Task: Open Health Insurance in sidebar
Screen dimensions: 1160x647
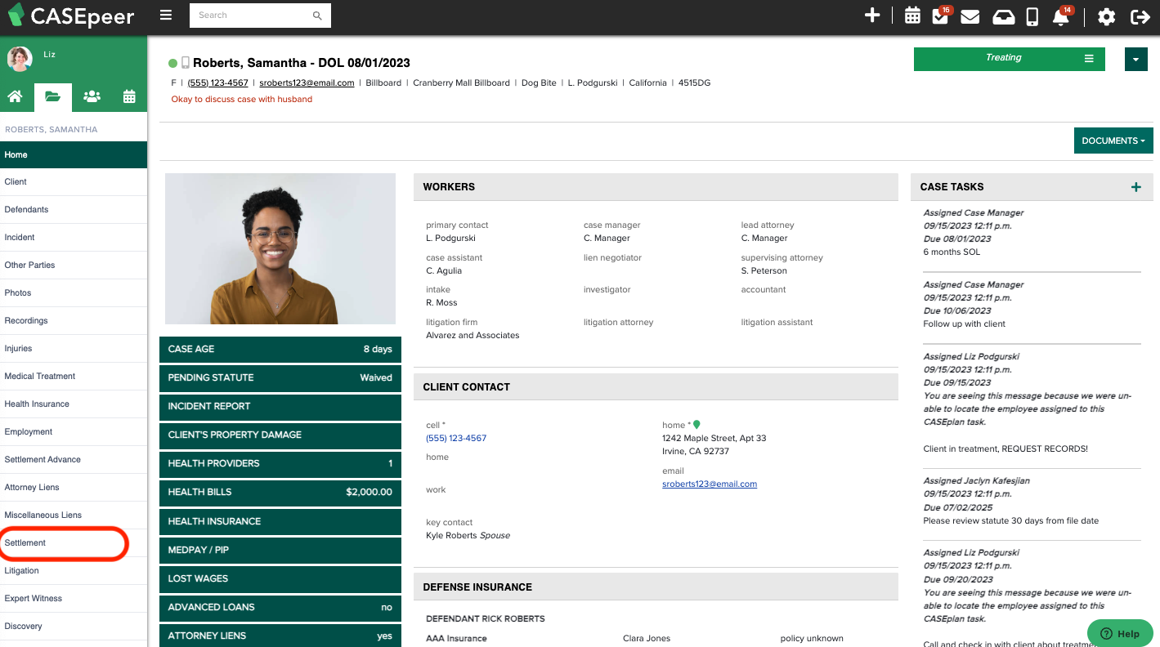Action: point(74,404)
